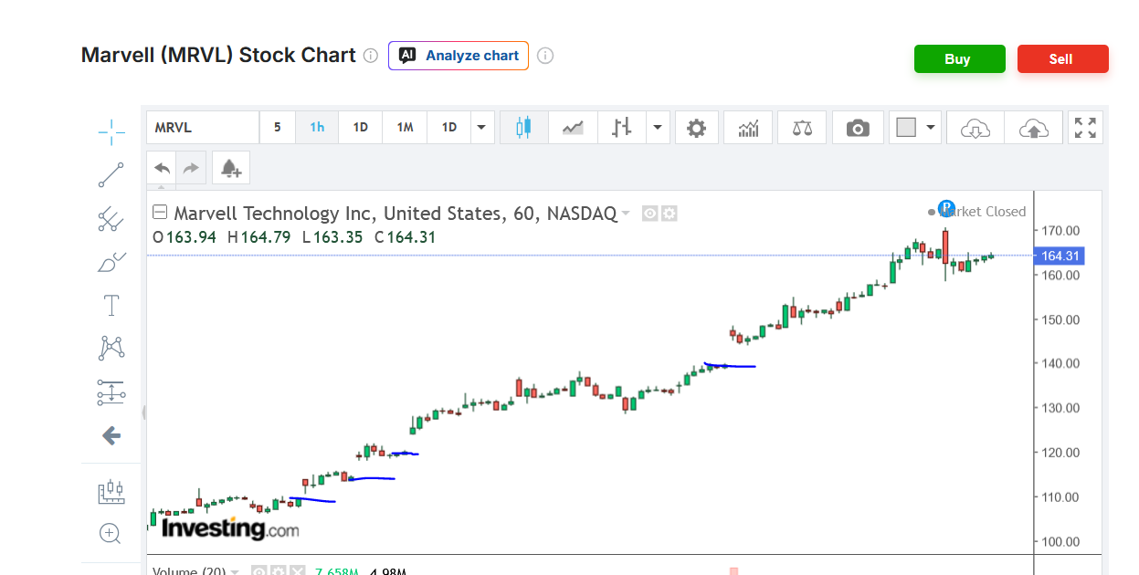
Task: Click the 110.00 price axis label
Action: pos(1061,497)
